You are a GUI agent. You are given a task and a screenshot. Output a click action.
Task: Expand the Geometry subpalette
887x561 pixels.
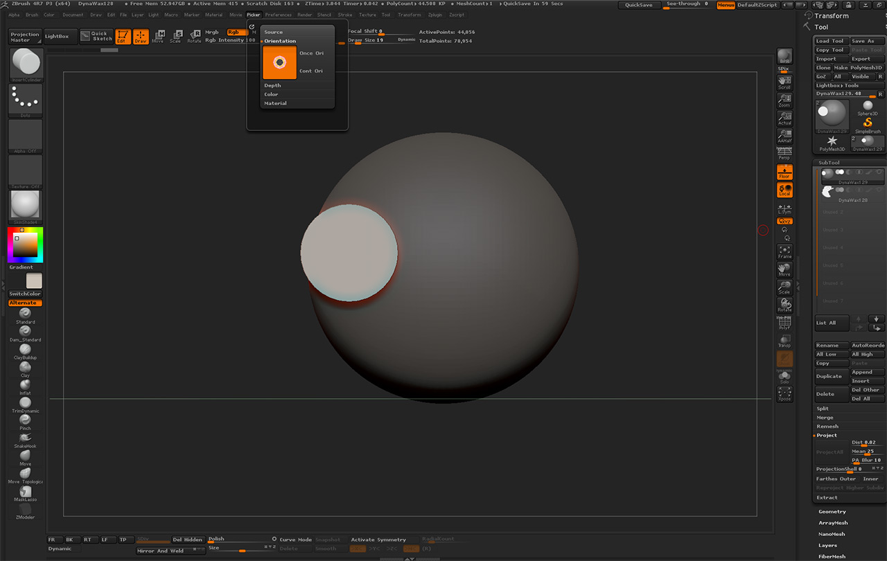coord(832,512)
